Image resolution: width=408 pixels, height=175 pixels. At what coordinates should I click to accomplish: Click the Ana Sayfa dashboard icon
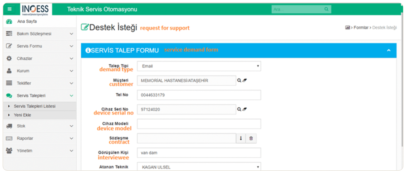(9, 22)
